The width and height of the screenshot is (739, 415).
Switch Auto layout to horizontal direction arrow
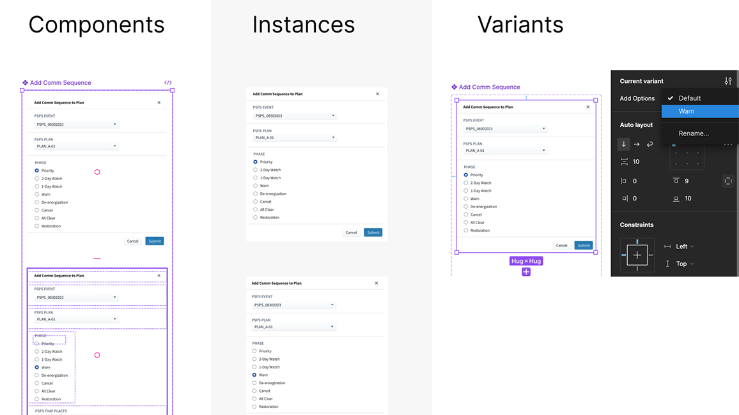[636, 144]
